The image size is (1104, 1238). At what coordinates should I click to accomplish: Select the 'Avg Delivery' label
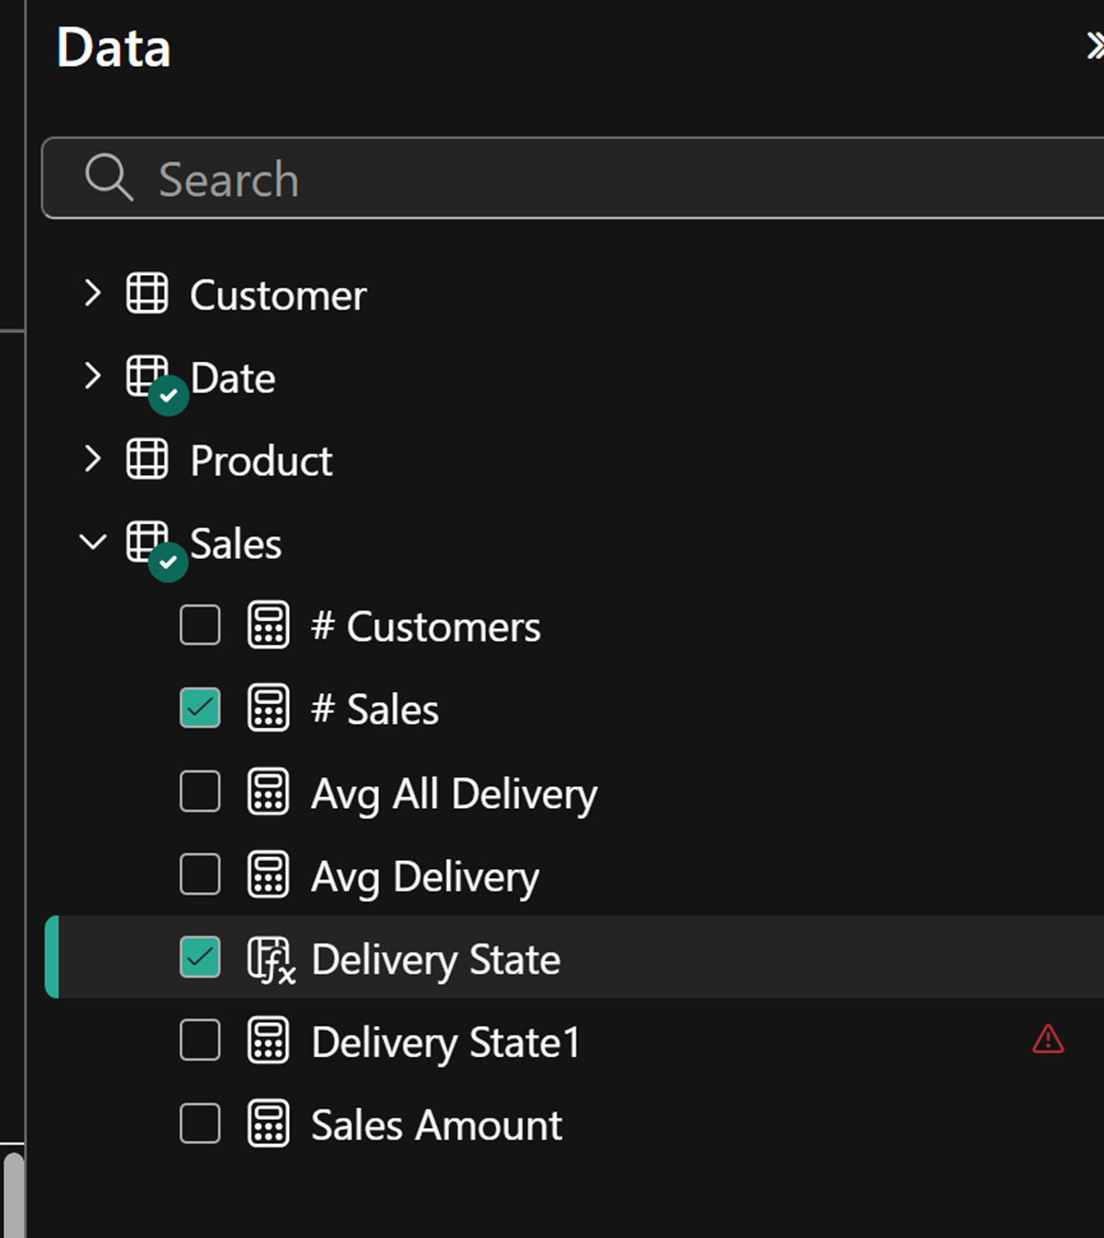click(425, 877)
